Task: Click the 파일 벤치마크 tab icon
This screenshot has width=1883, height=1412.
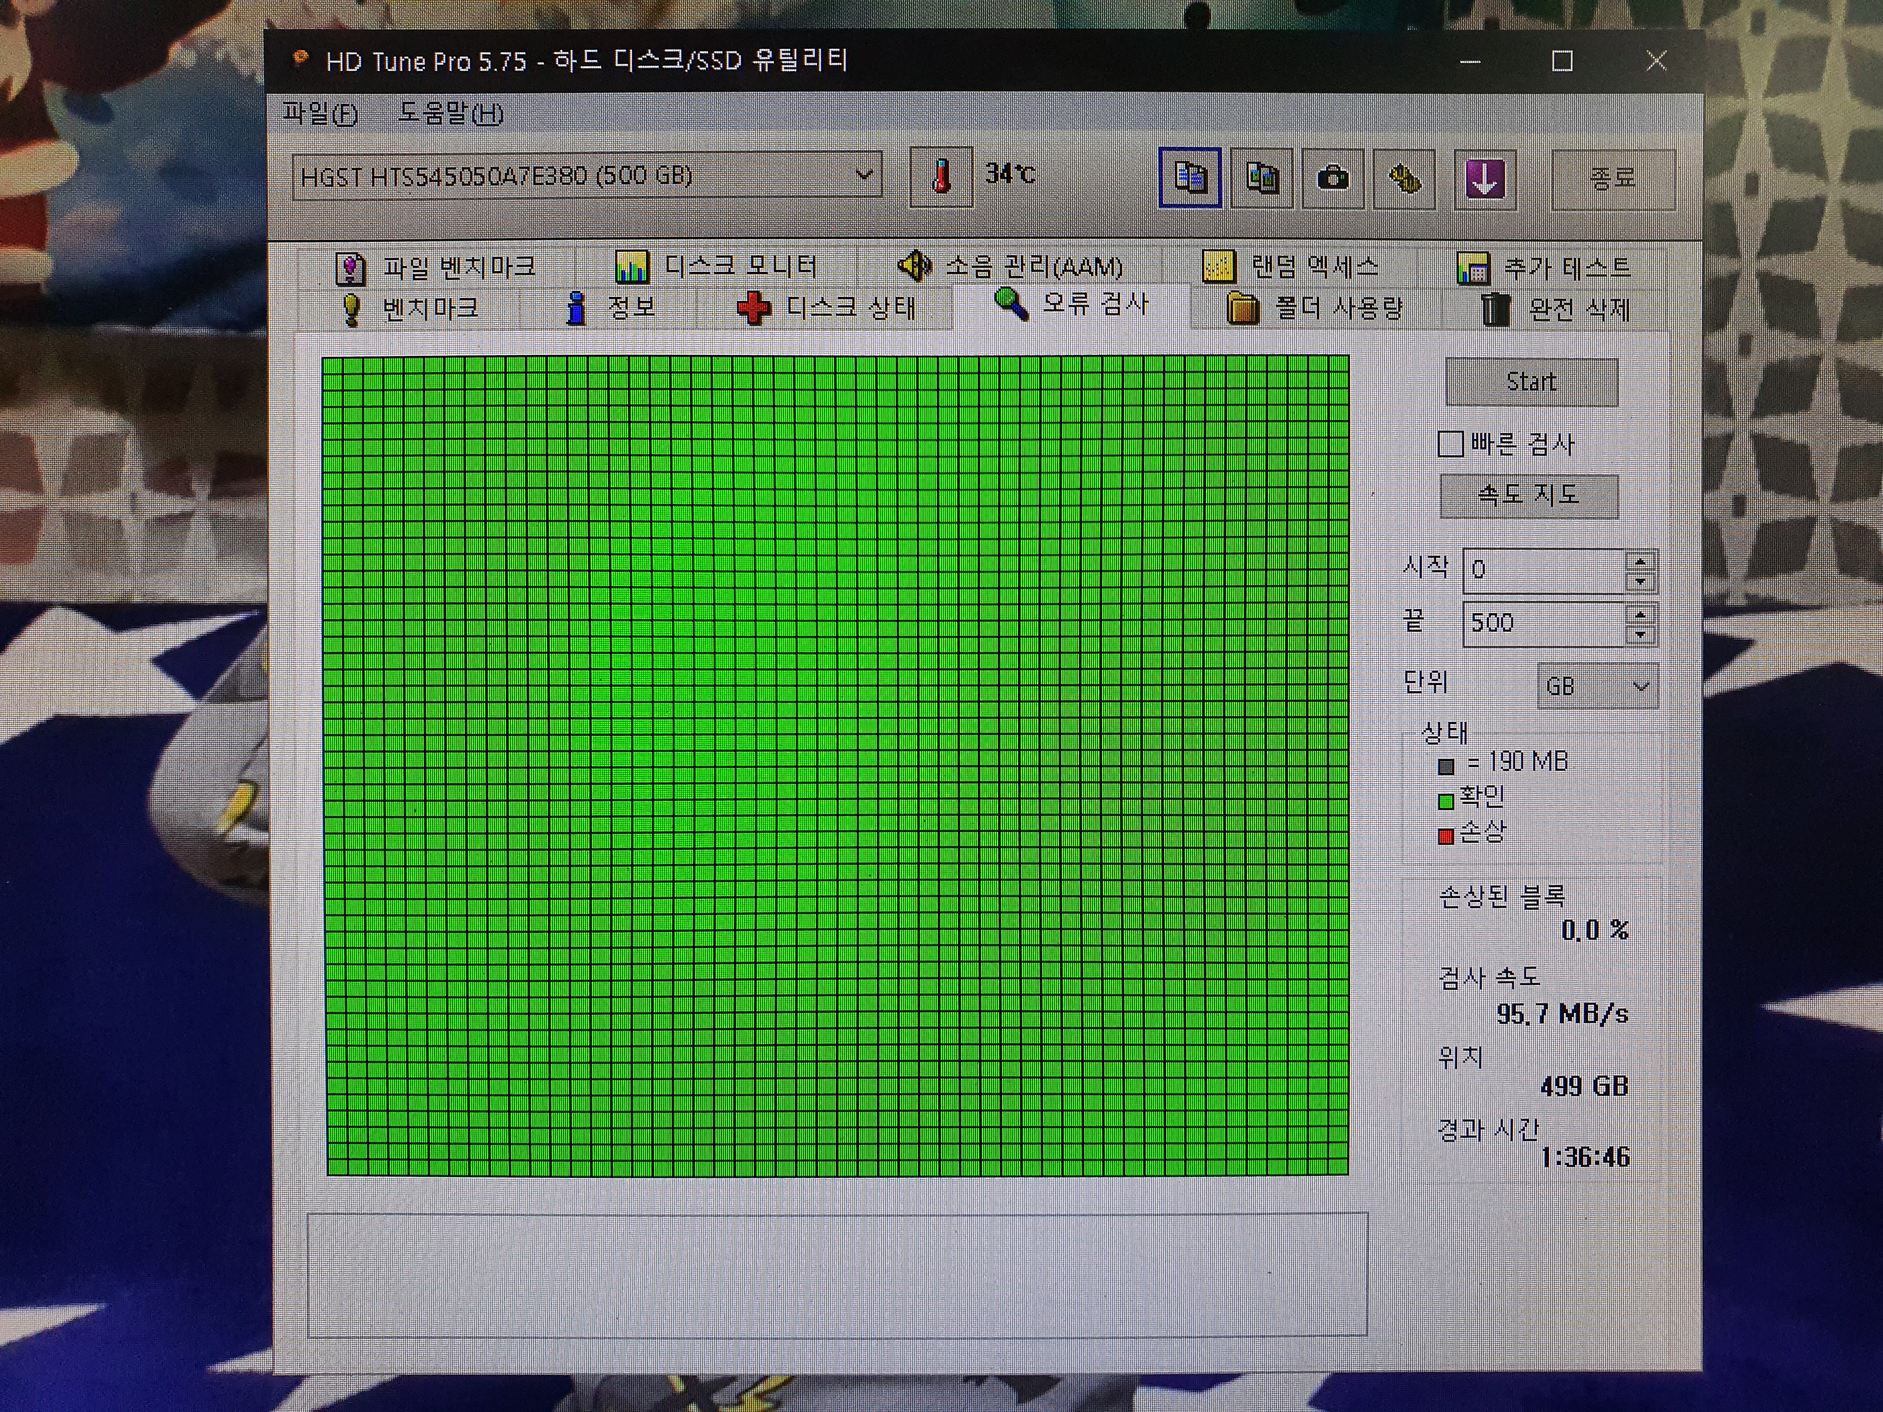Action: click(x=350, y=268)
